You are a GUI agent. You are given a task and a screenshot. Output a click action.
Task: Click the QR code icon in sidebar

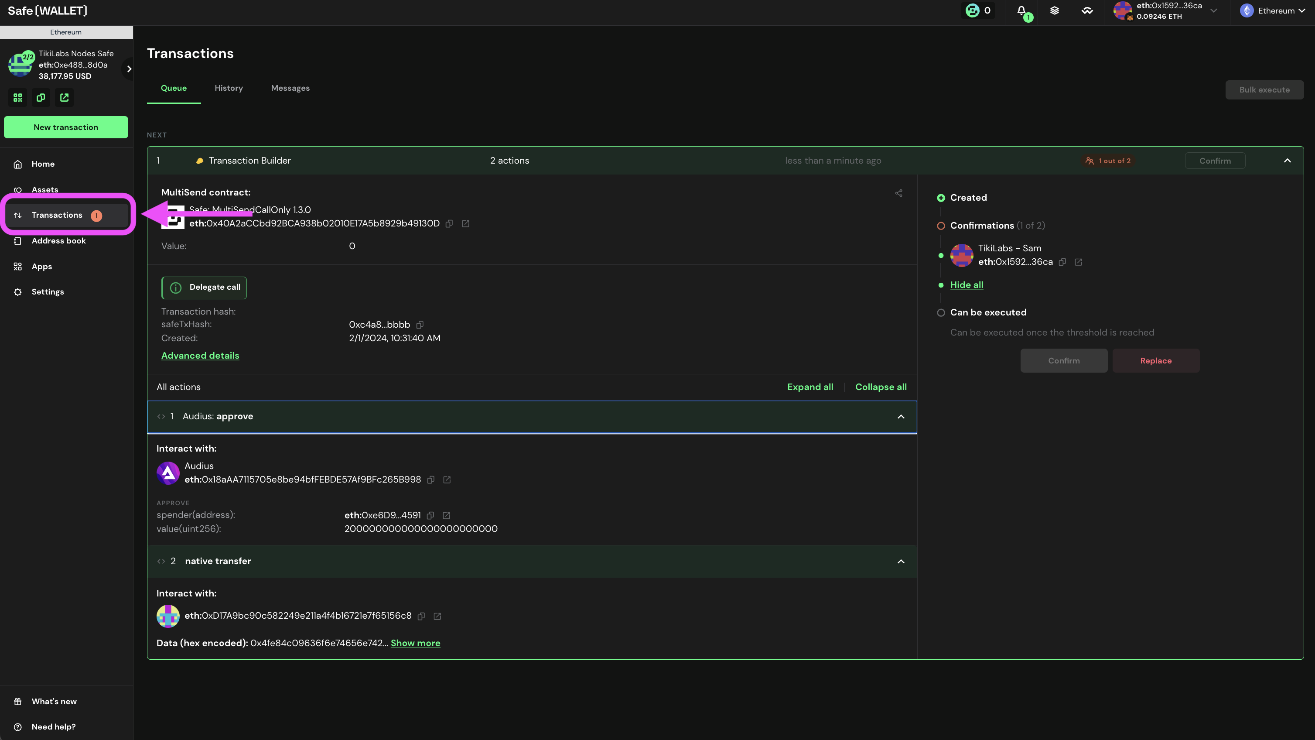click(18, 98)
